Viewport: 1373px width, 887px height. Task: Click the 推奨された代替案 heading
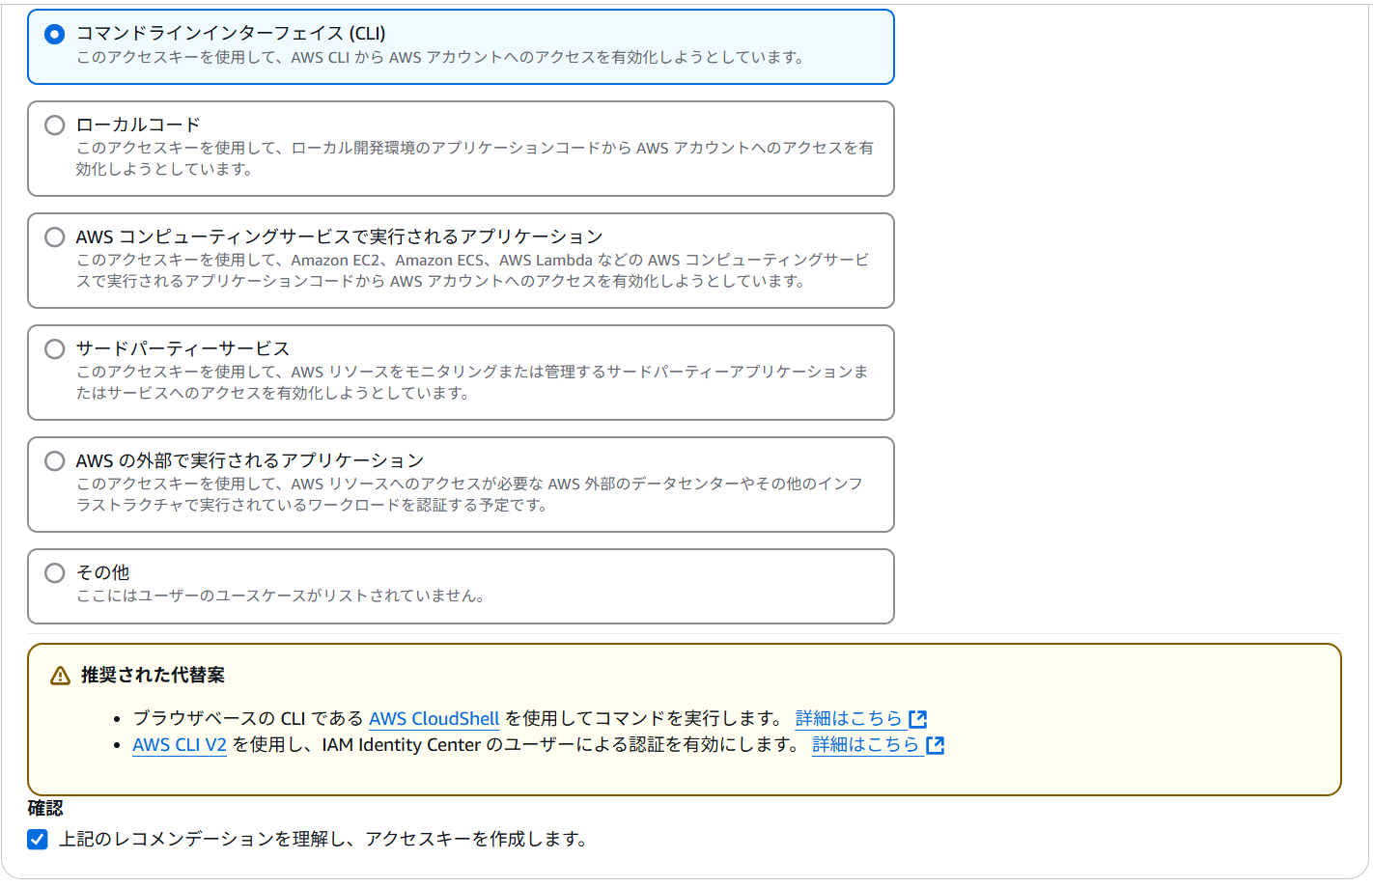(x=153, y=675)
